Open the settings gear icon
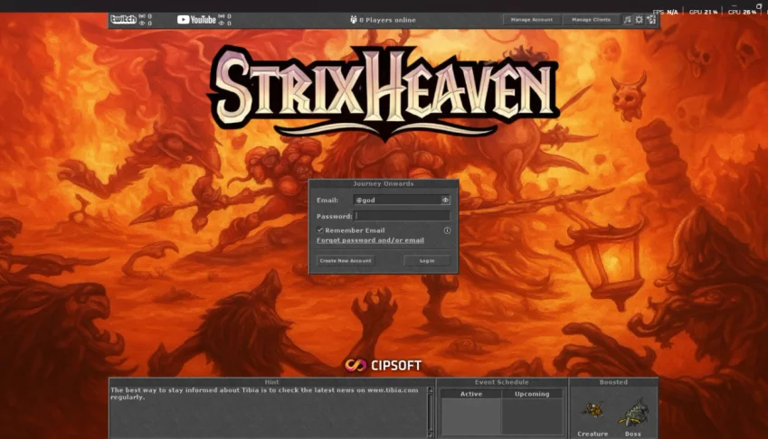The width and height of the screenshot is (768, 439). click(x=640, y=20)
